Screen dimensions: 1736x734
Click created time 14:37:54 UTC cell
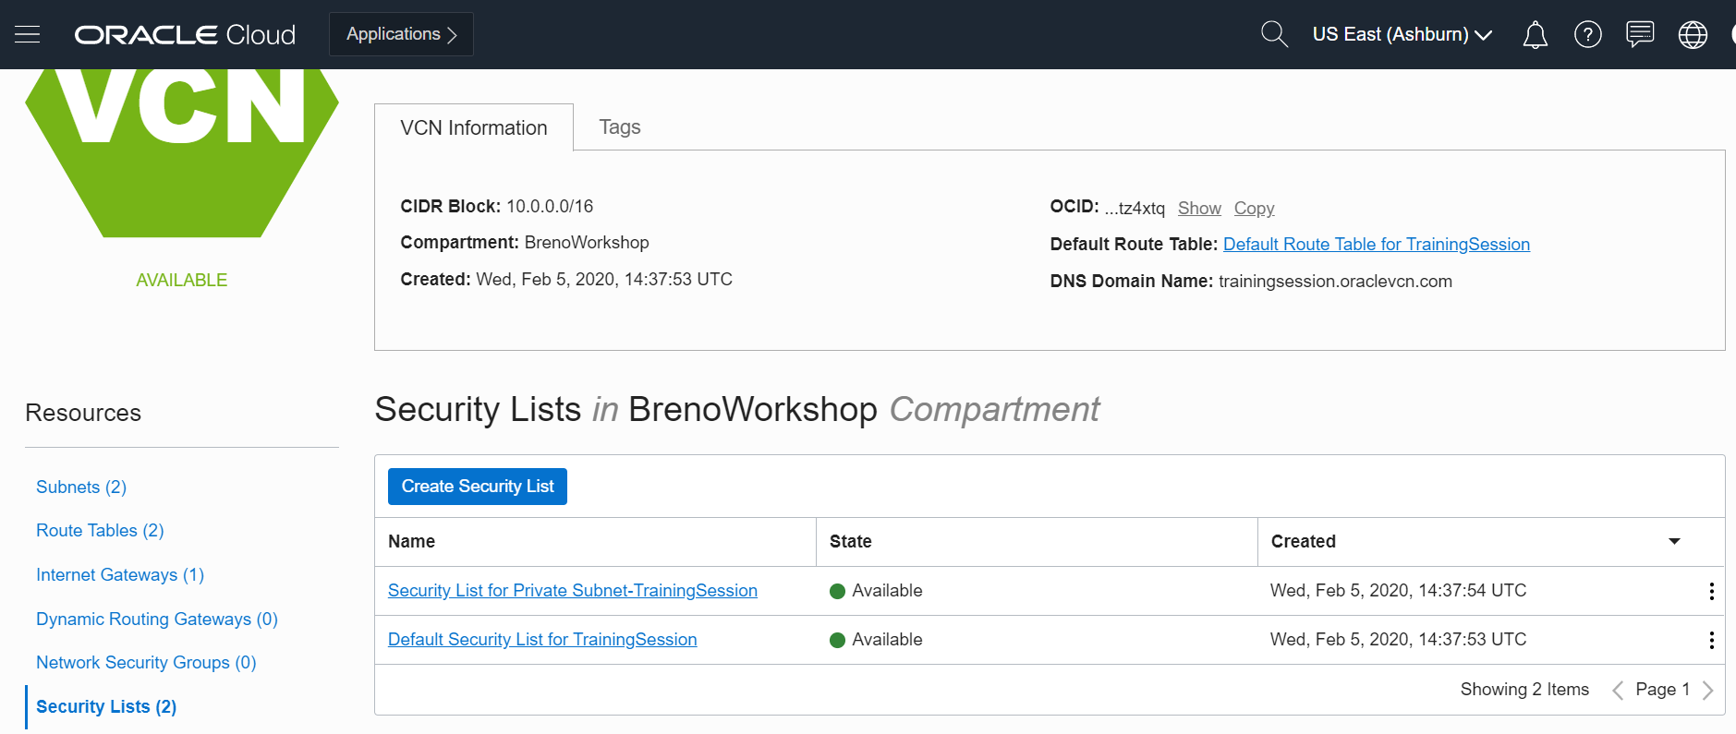pos(1398,591)
